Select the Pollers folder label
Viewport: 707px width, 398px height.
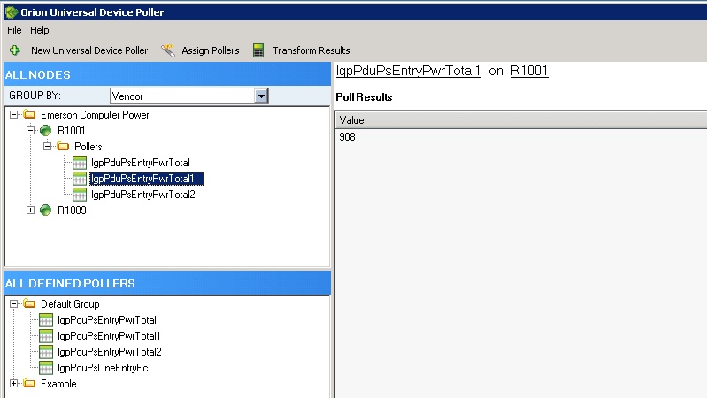coord(88,147)
